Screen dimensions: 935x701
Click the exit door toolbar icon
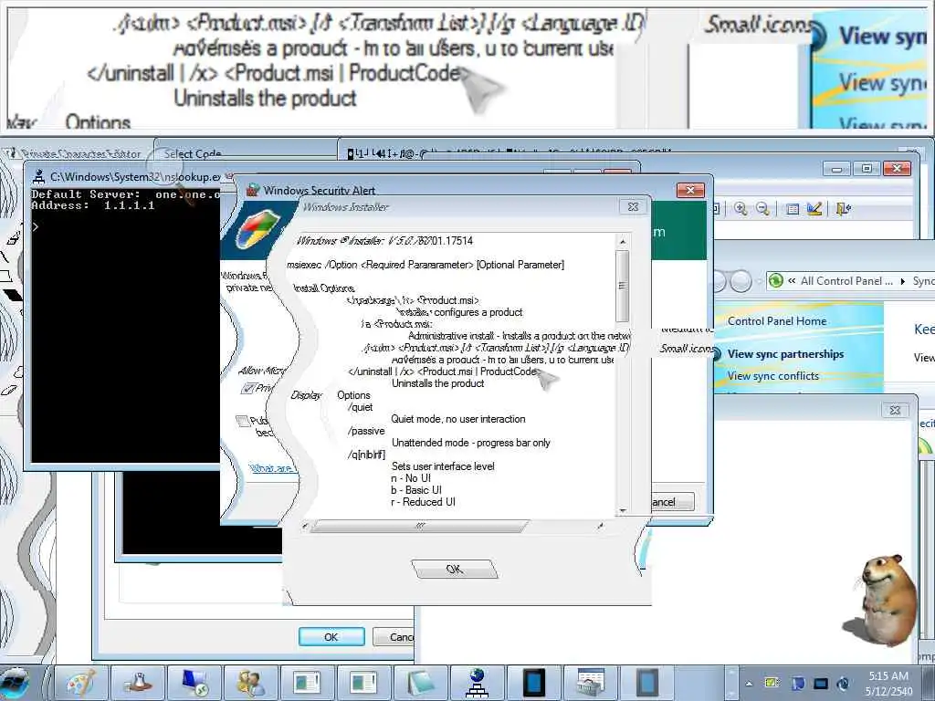[843, 208]
